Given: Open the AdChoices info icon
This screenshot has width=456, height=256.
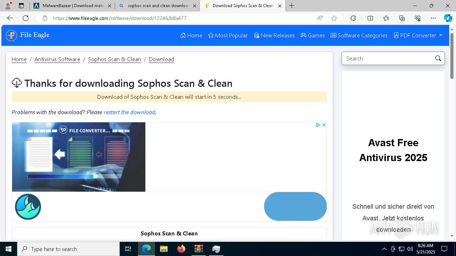Looking at the screenshot, I should 318,125.
